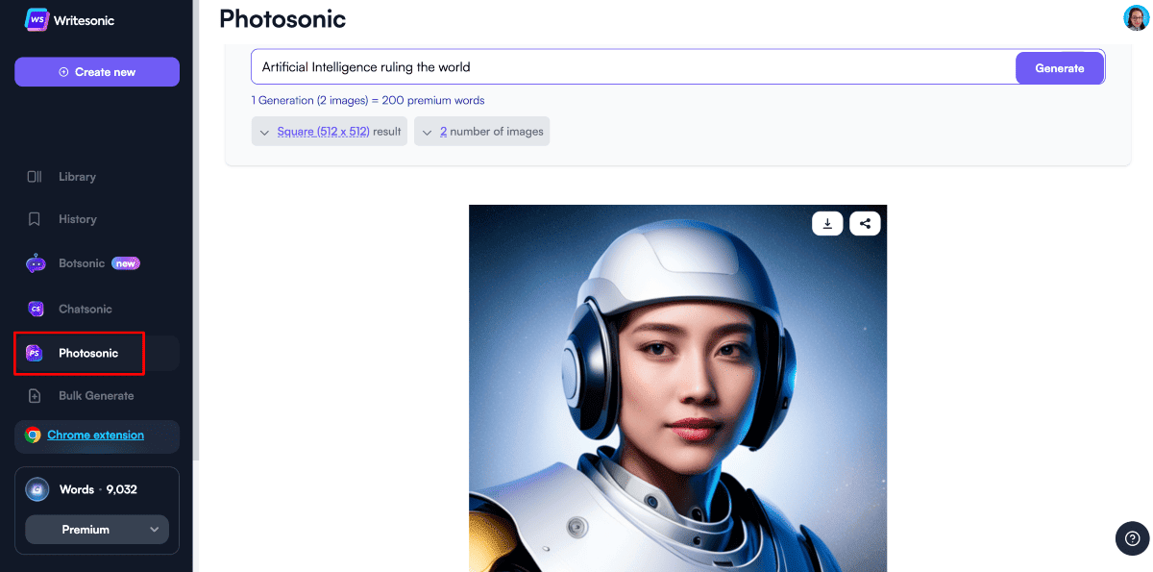This screenshot has width=1153, height=572.
Task: Click the generated astronaut image
Action: point(677,404)
